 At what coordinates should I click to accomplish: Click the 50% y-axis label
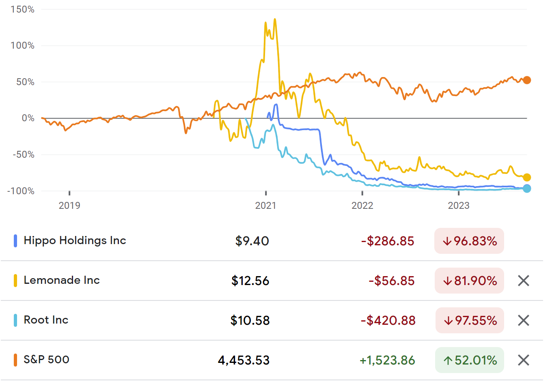tap(25, 82)
